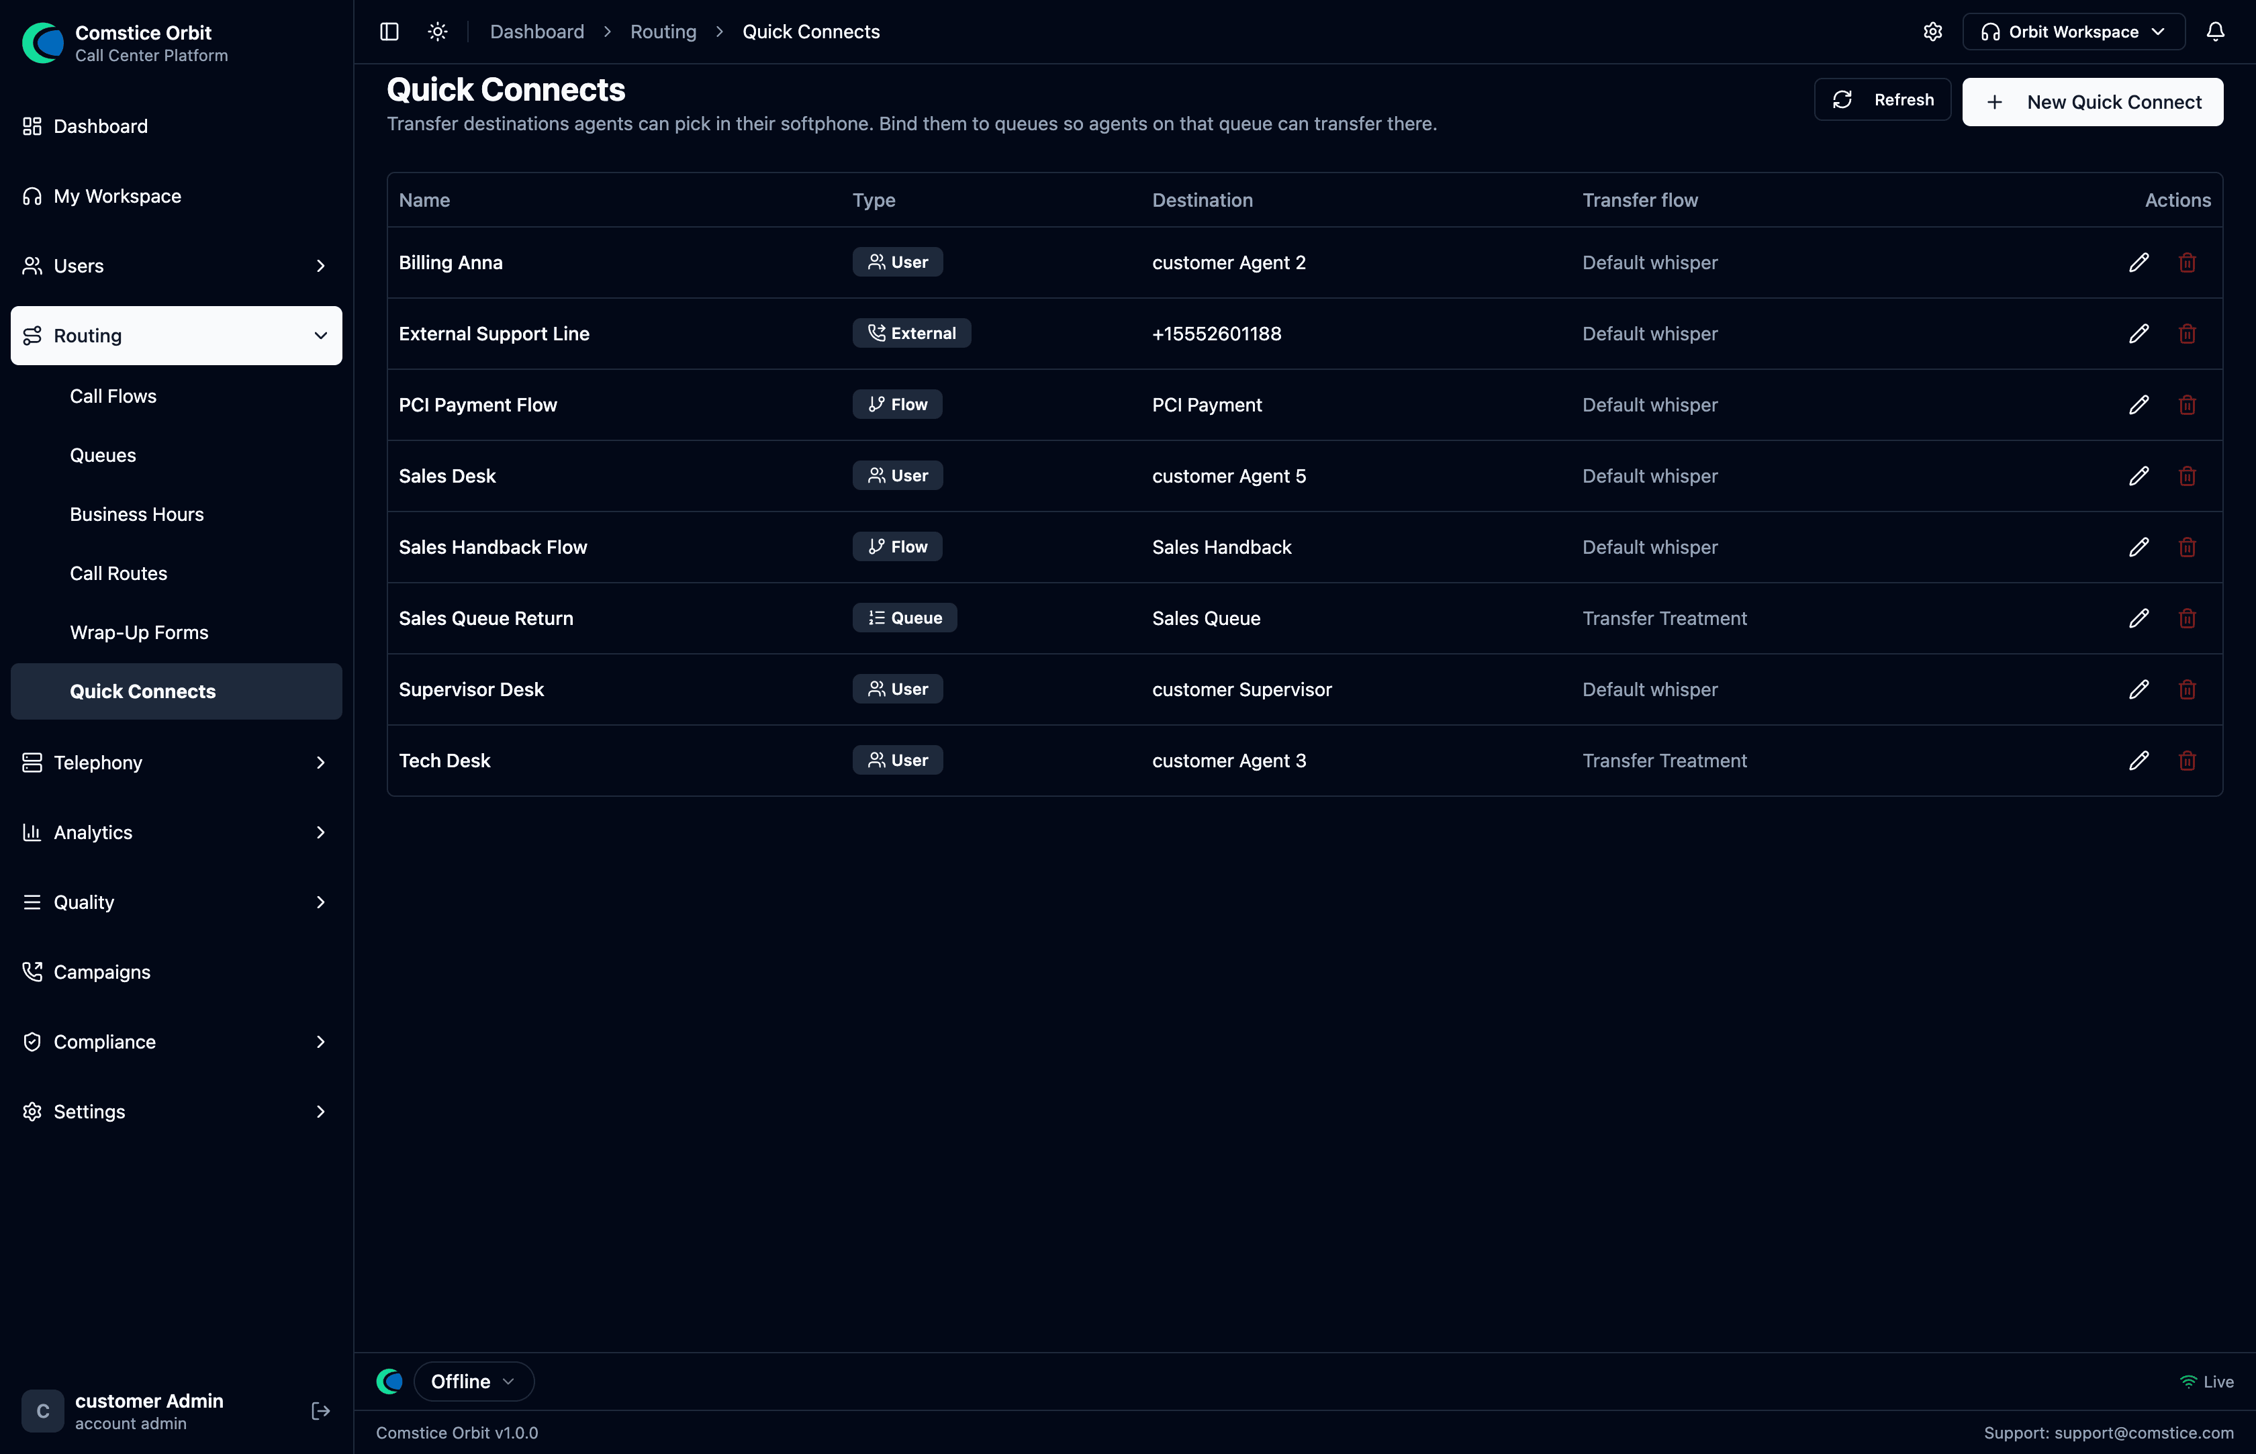
Task: Edit the Sales Handback Flow entry
Action: click(2139, 548)
